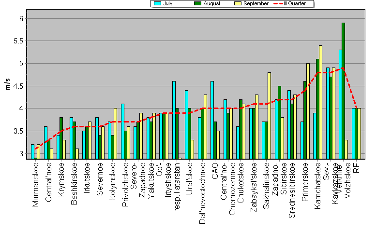Click the yellow September bar for Kamchatskoe

point(321,102)
